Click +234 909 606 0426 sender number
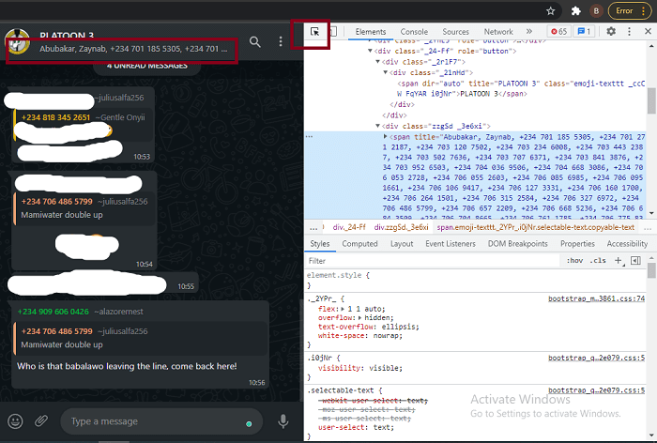Image resolution: width=657 pixels, height=443 pixels. (x=53, y=312)
